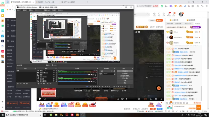This screenshot has width=209, height=117.
Task: Remove selected scene with minus icon
Action: 21,83
